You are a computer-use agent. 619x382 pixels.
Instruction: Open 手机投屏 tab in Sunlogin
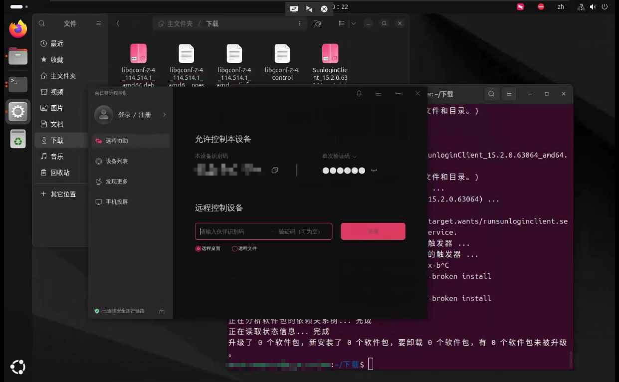(x=130, y=201)
